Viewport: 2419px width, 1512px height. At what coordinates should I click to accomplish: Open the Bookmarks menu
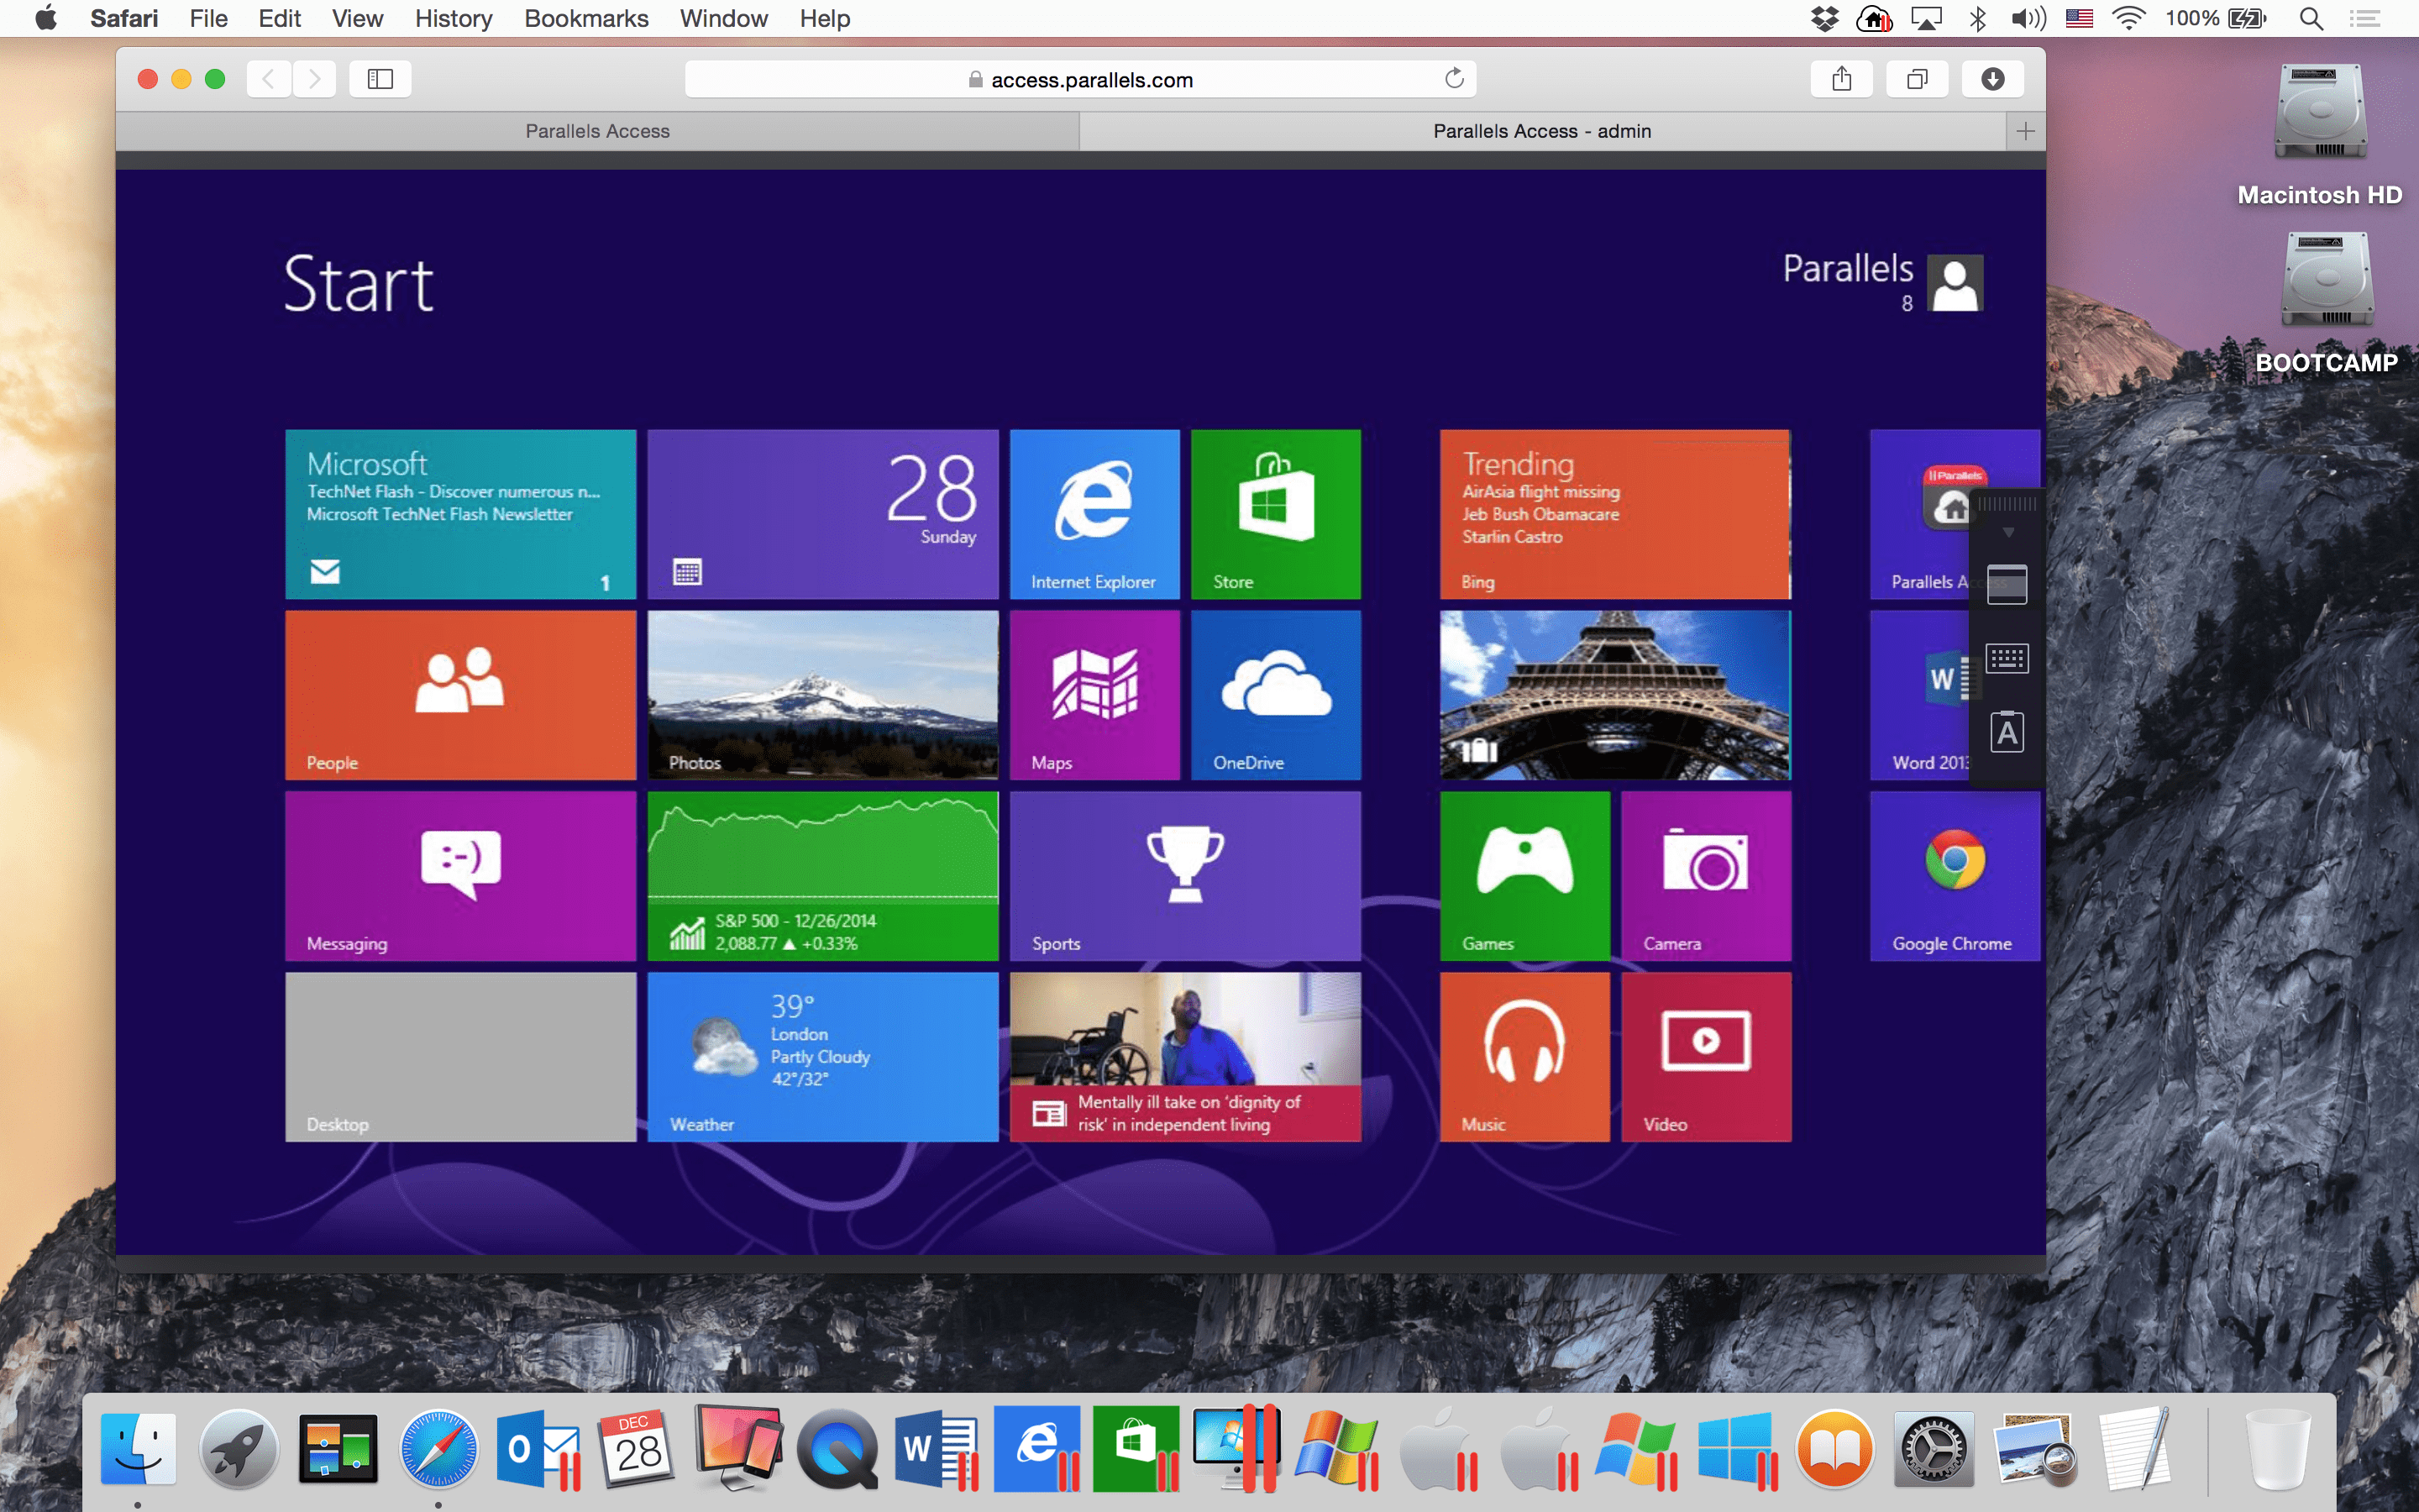click(587, 18)
